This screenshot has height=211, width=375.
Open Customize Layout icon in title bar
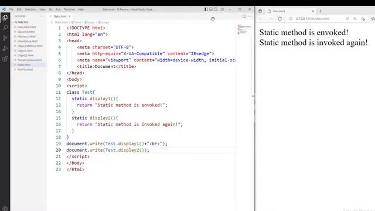point(223,9)
